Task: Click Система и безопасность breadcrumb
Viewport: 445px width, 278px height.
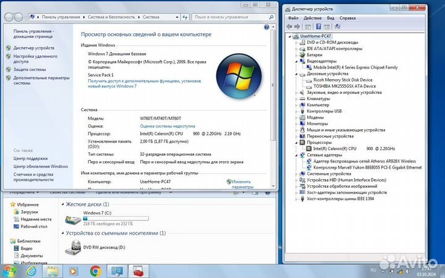Action: (111, 17)
